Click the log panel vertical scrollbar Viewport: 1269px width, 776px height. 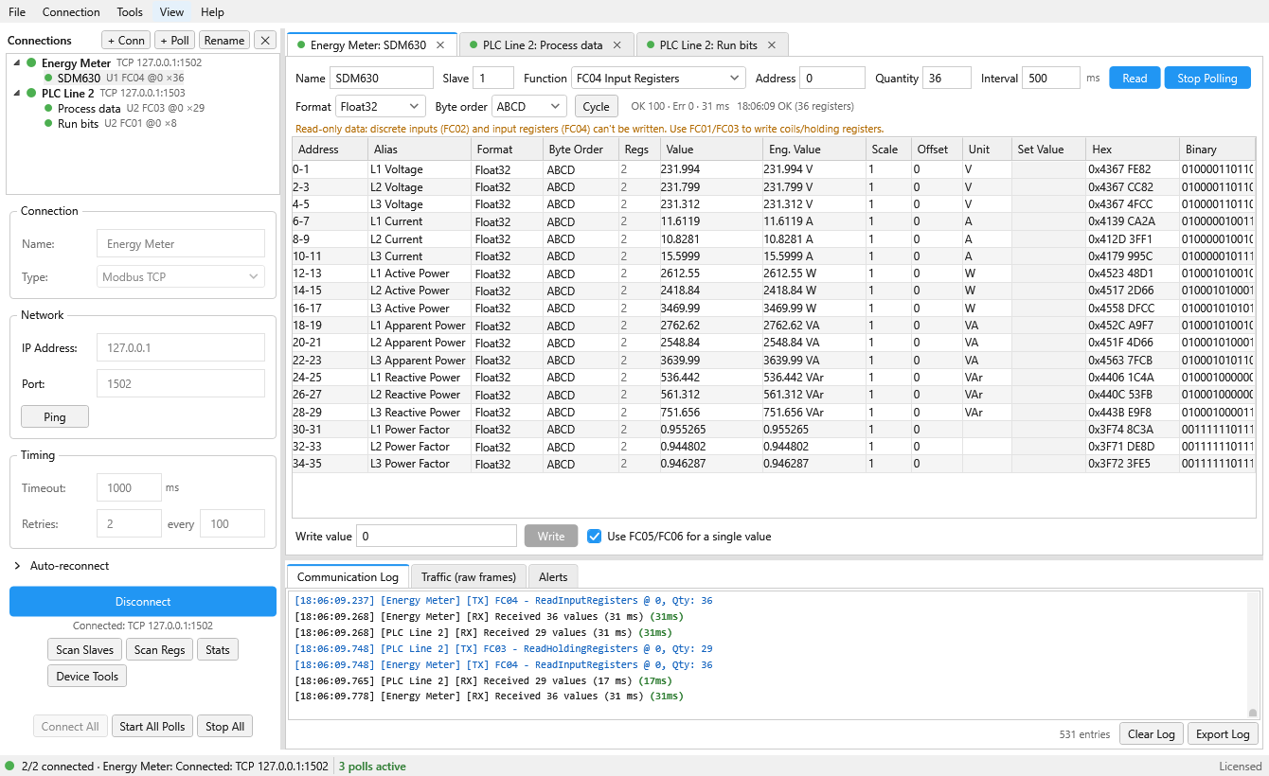click(1253, 655)
